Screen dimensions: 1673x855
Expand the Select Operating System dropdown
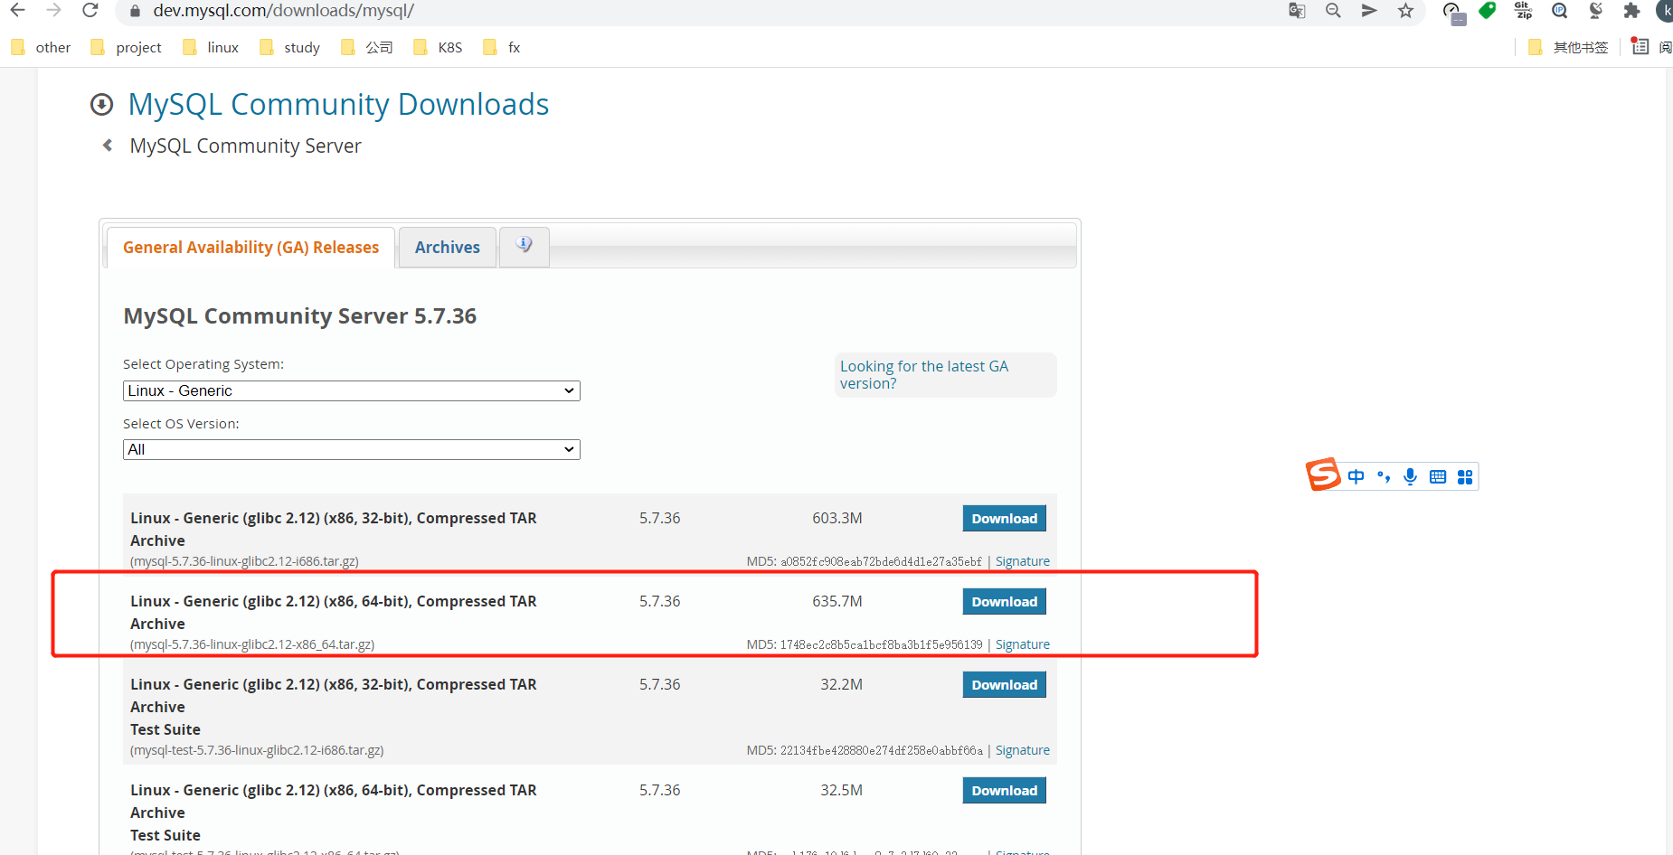(351, 390)
